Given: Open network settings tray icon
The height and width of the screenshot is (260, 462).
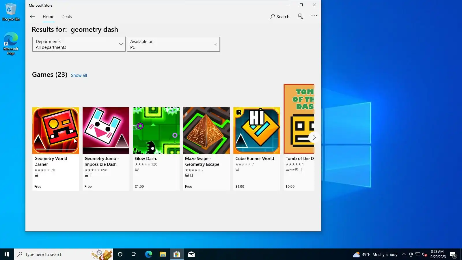Looking at the screenshot, I should 418,255.
